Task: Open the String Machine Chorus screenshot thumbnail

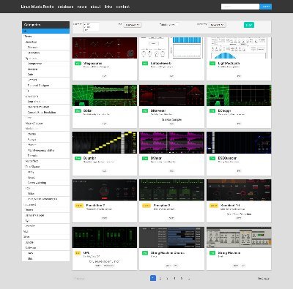Action: point(171,237)
